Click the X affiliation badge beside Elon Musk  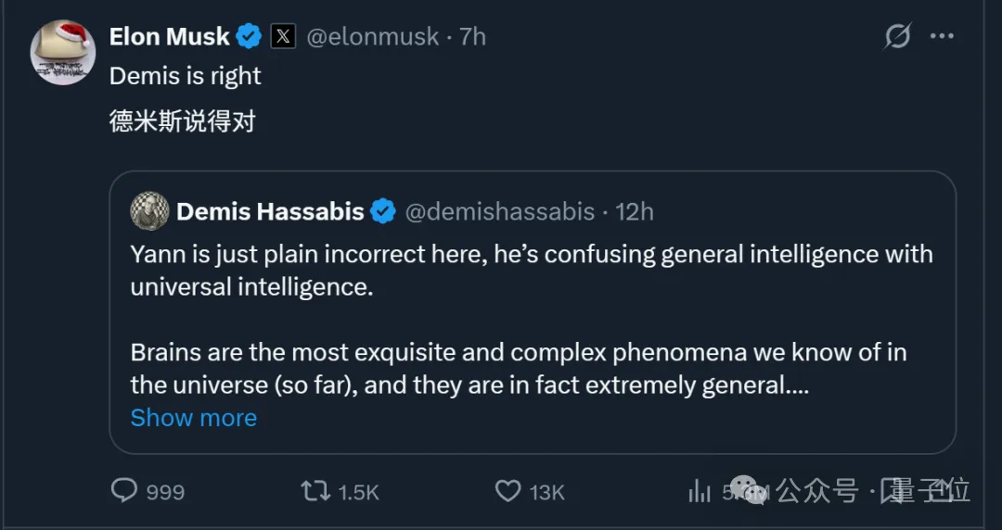click(283, 37)
